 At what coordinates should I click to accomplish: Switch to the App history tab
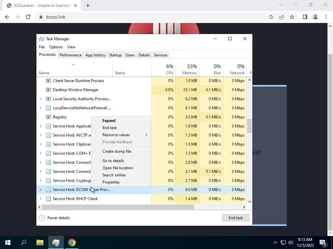(95, 55)
